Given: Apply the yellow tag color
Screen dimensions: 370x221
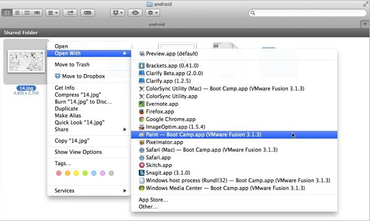Looking at the screenshot, I should [x=76, y=173].
